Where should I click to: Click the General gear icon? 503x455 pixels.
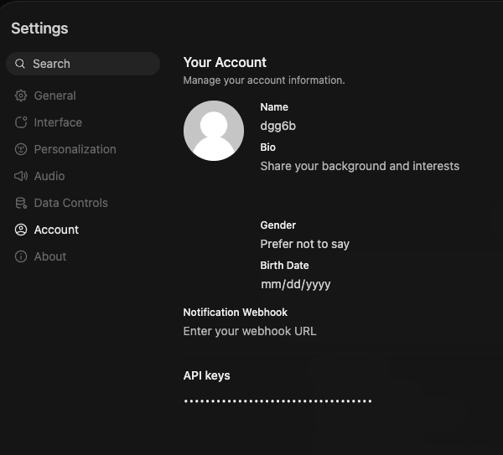coord(21,96)
